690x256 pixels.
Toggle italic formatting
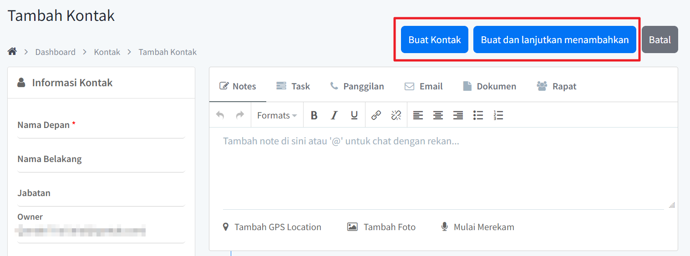[x=334, y=115]
